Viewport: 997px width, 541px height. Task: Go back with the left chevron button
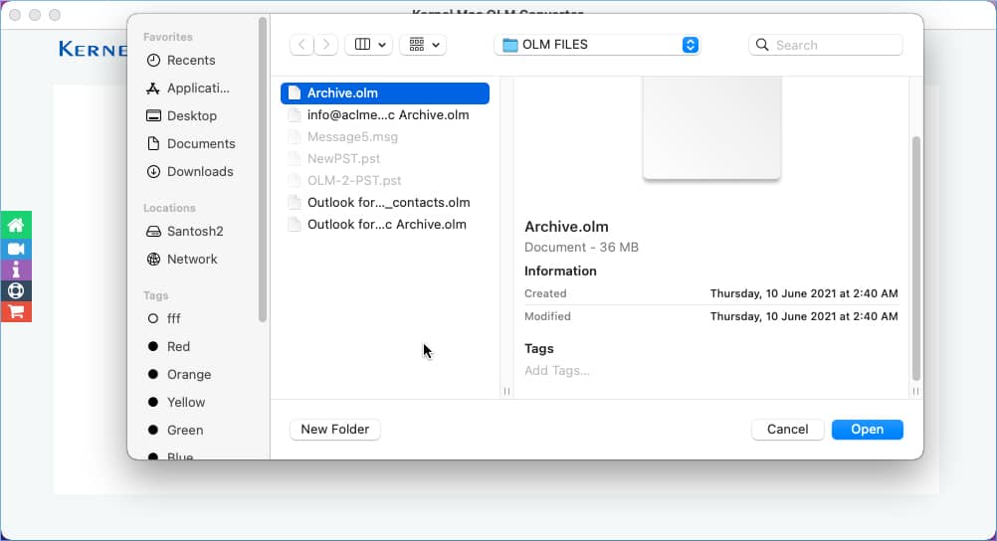302,45
